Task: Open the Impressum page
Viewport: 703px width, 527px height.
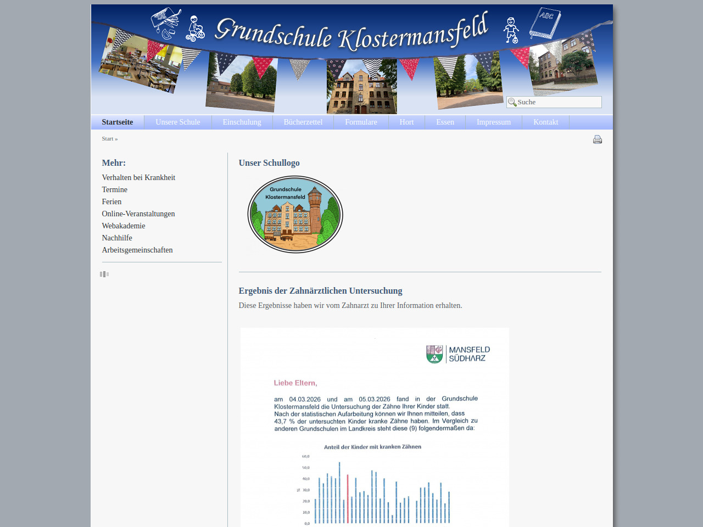Action: (x=493, y=122)
